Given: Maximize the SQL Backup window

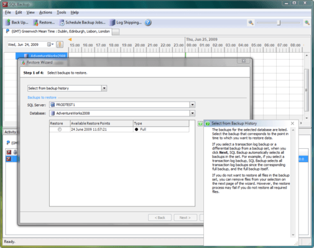Looking at the screenshot, I should [x=295, y=3].
